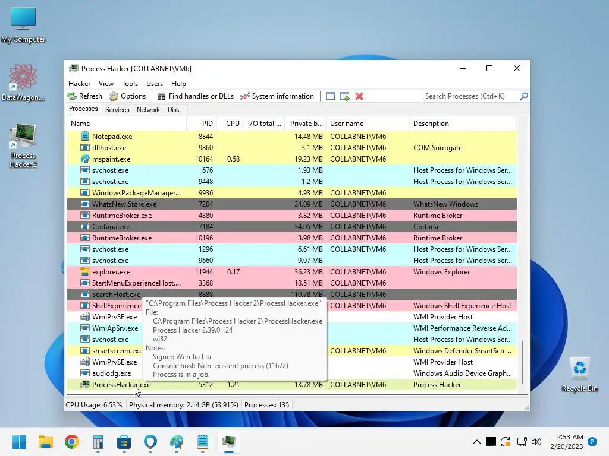Image resolution: width=609 pixels, height=456 pixels.
Task: Click the search magnifier icon
Action: pyautogui.click(x=524, y=96)
